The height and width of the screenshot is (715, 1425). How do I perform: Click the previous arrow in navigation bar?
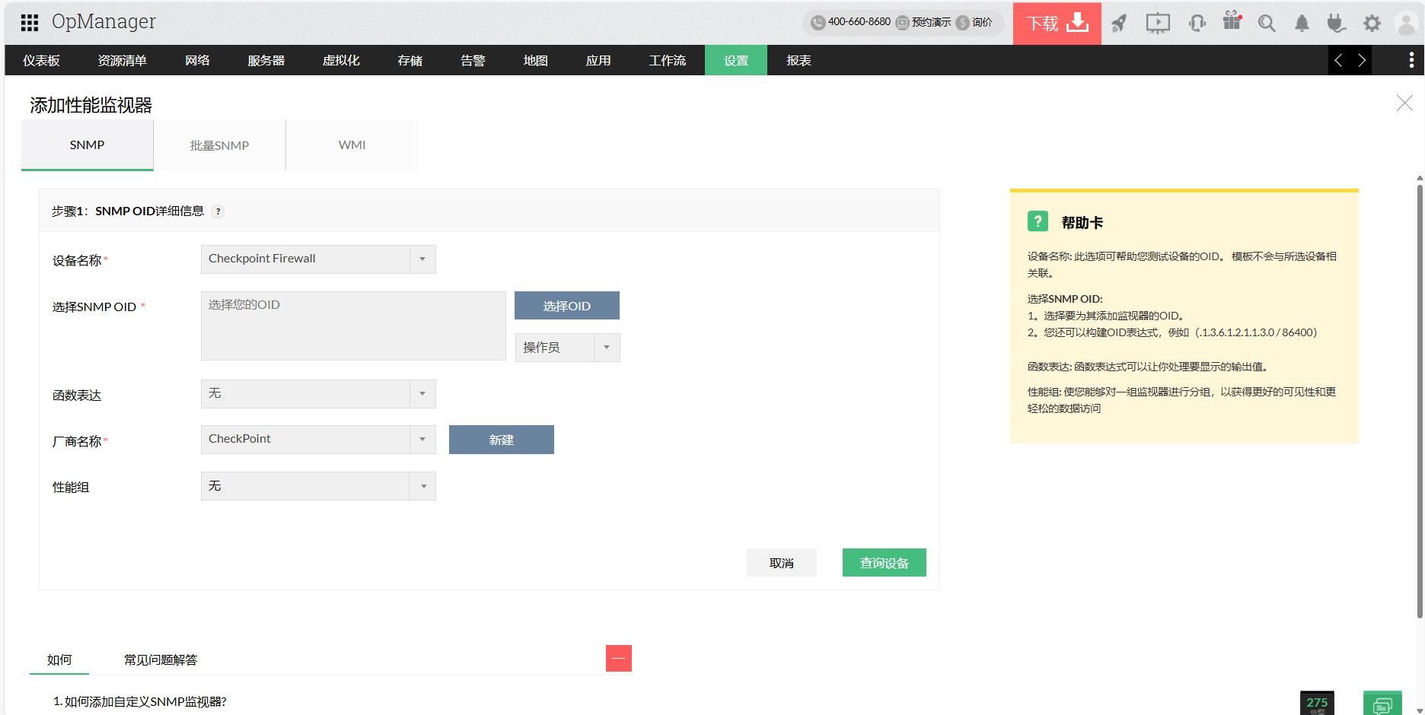pos(1339,60)
